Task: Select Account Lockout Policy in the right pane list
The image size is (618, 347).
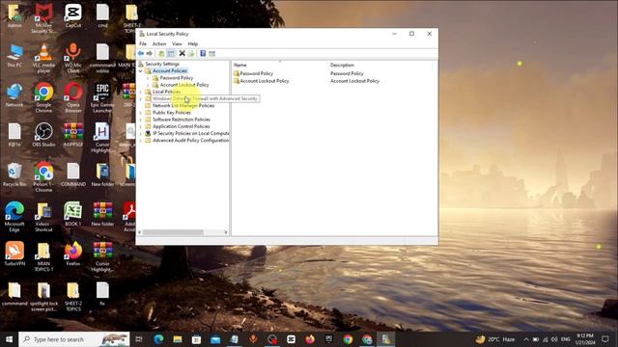Action: (265, 81)
